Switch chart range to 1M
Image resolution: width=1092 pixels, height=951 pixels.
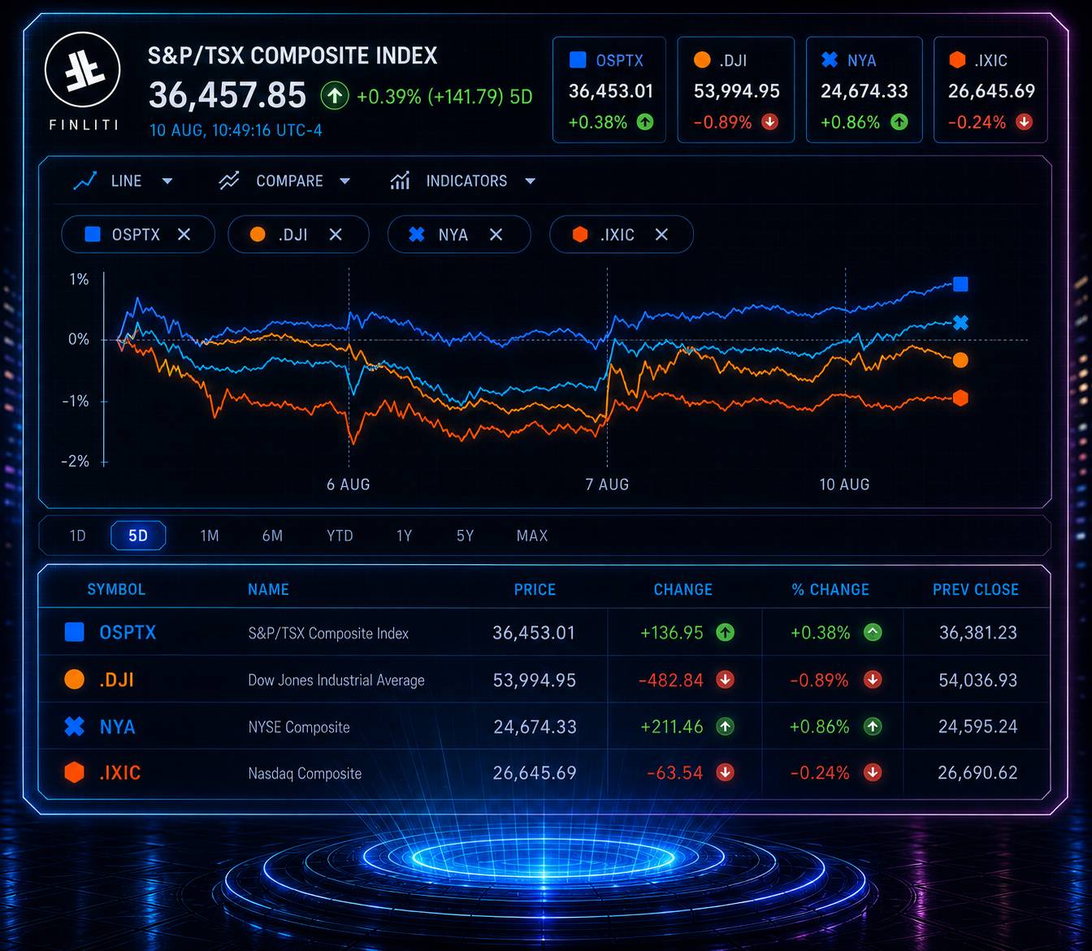tap(210, 536)
